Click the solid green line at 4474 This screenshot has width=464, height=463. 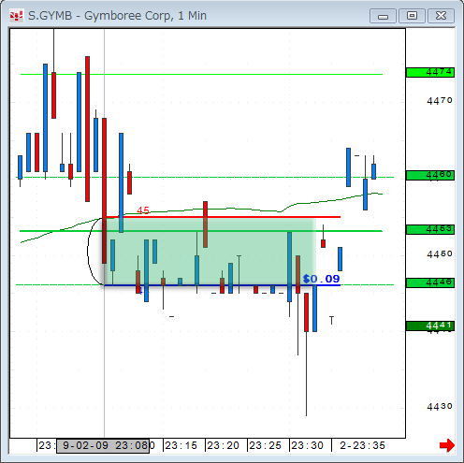pyautogui.click(x=201, y=74)
